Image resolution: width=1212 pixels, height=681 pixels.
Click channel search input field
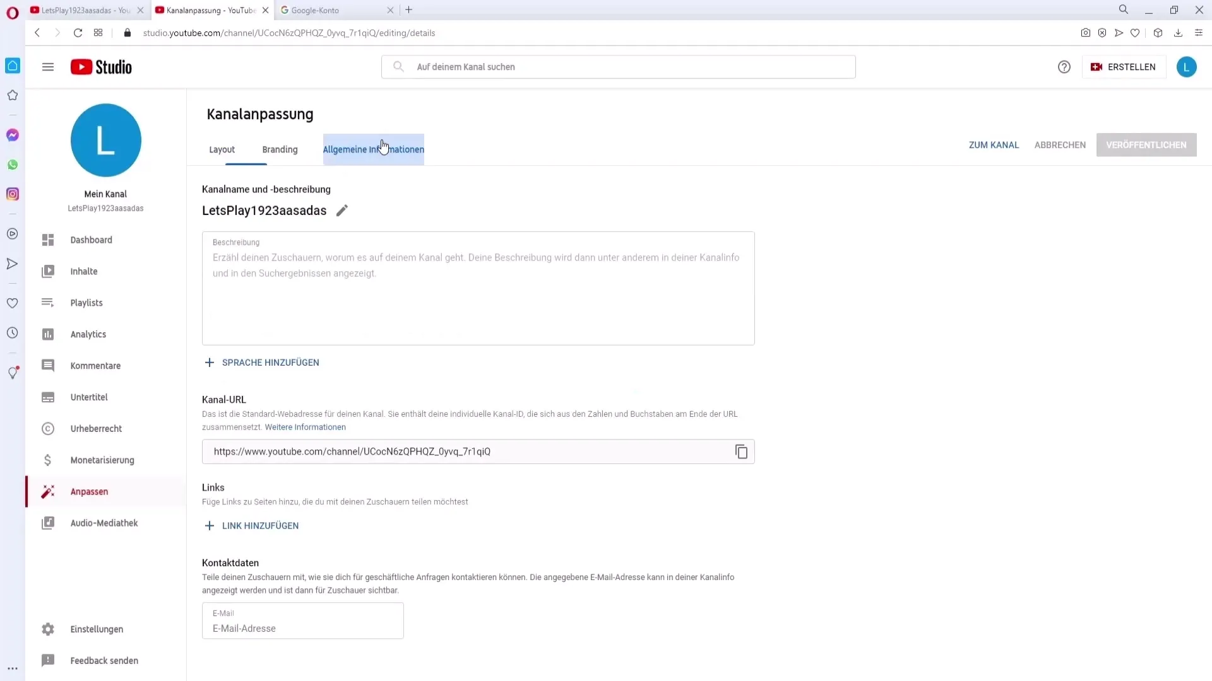click(619, 66)
